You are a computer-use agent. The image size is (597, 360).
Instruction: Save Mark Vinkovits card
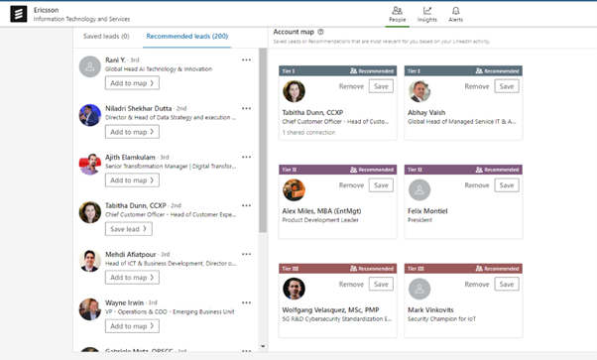point(507,285)
